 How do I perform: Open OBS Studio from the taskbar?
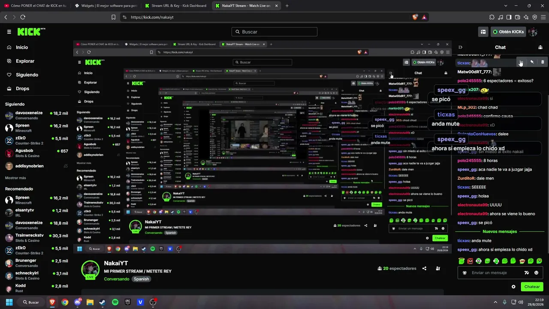(153, 302)
